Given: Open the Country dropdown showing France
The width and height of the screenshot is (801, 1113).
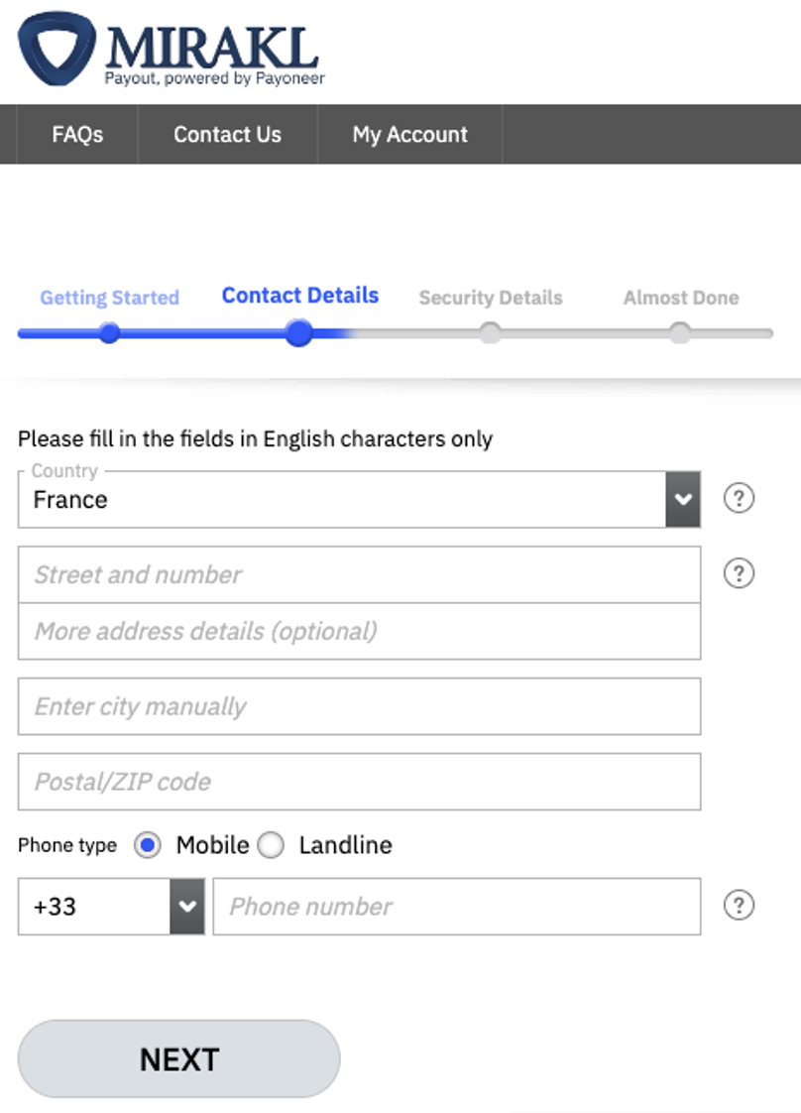Looking at the screenshot, I should tap(359, 499).
